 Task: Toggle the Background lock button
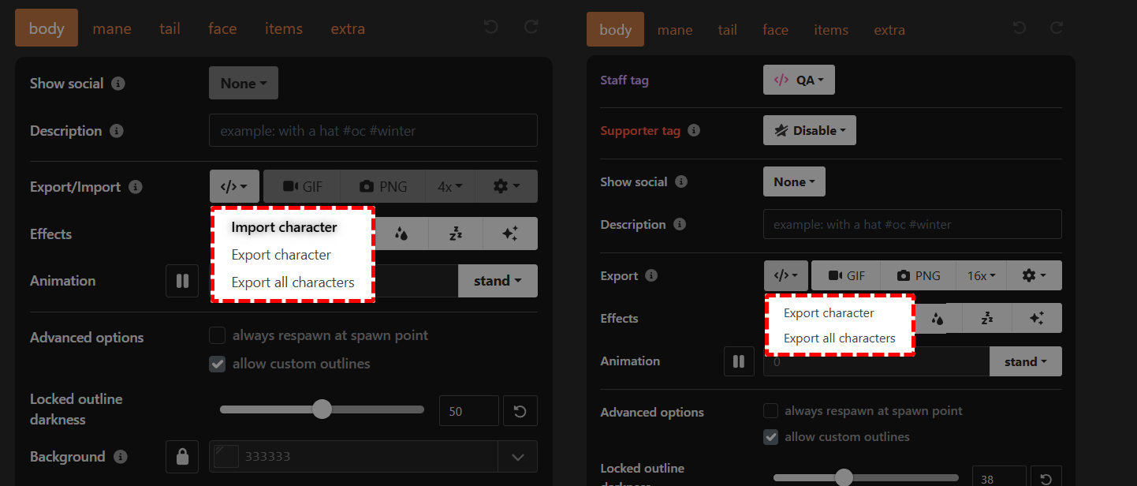(182, 457)
